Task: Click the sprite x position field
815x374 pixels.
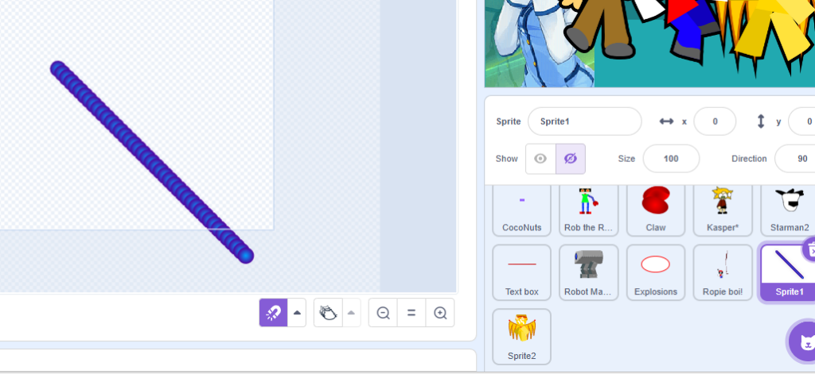Action: pos(714,121)
